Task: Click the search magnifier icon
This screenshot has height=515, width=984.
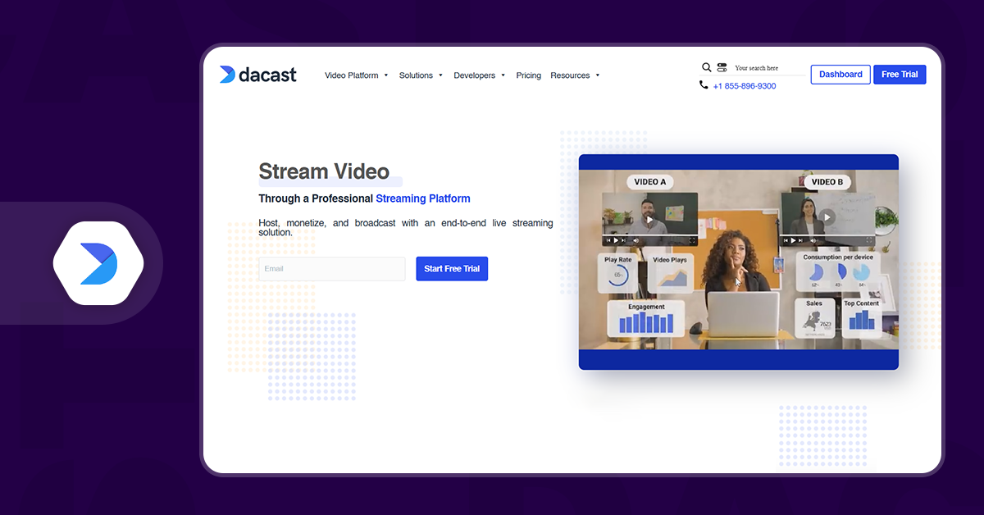Action: (x=706, y=67)
